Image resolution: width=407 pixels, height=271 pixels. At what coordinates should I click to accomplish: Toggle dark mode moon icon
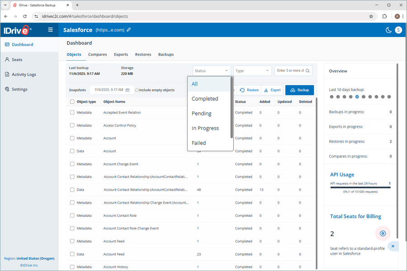click(388, 30)
